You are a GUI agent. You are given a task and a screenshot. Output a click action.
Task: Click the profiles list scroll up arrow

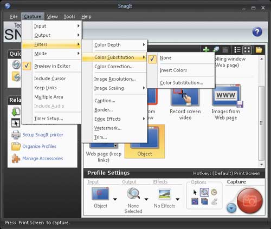click(x=262, y=59)
